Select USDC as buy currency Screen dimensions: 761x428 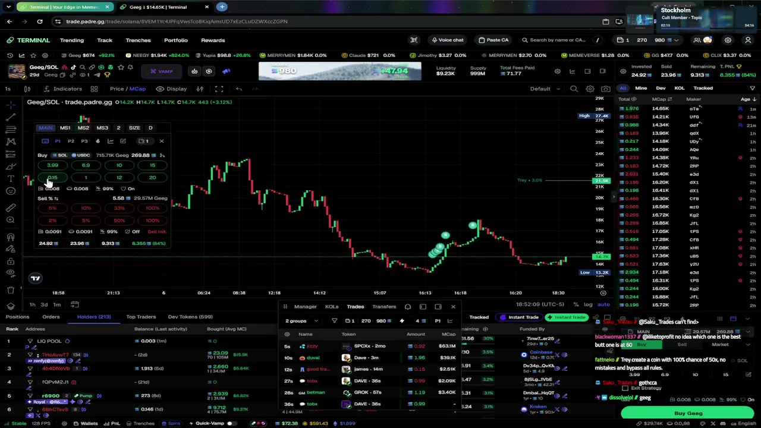(80, 155)
